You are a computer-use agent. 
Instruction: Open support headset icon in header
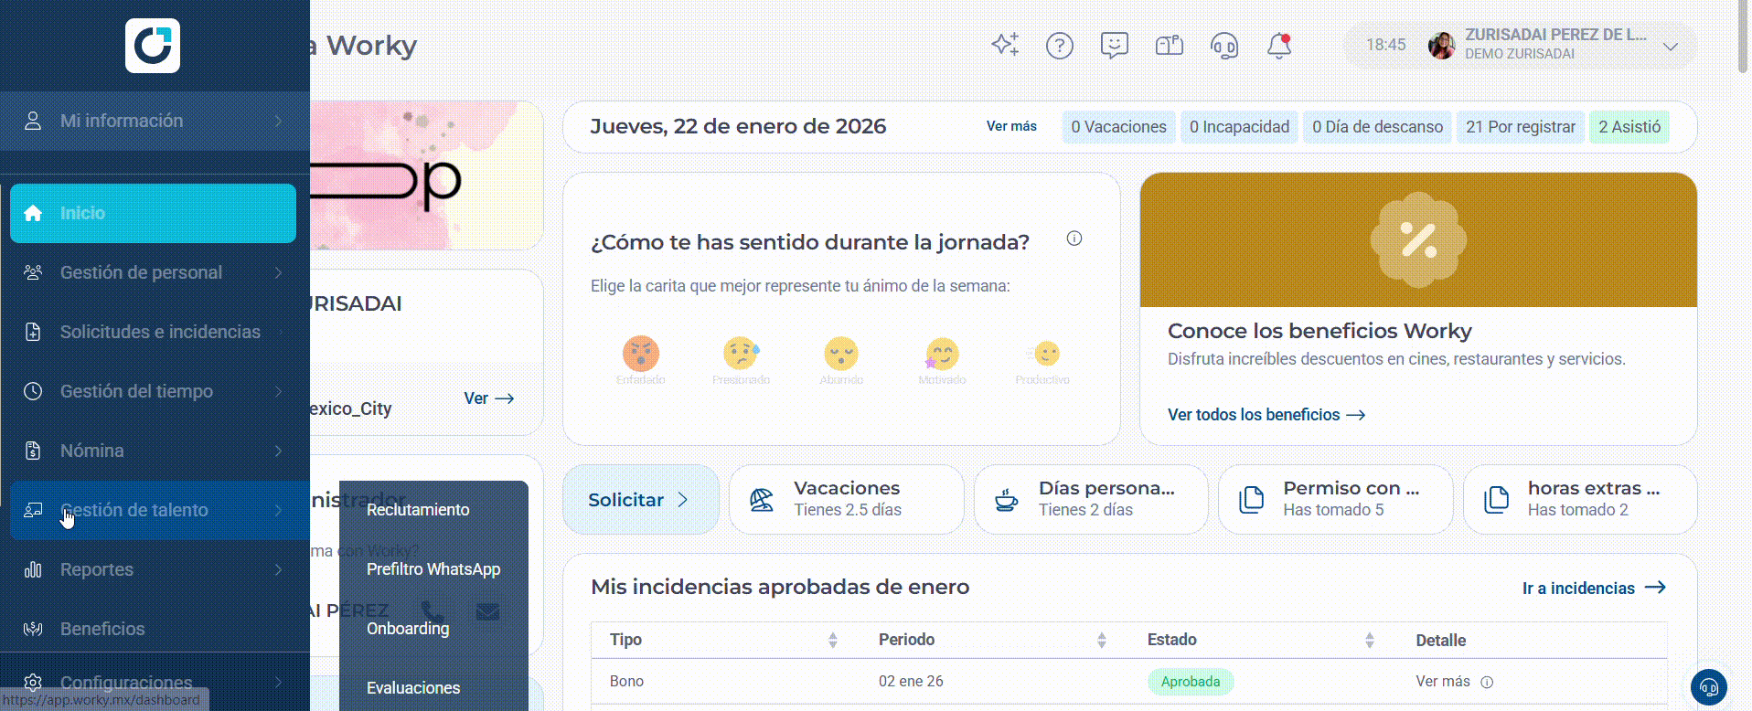[x=1224, y=45]
